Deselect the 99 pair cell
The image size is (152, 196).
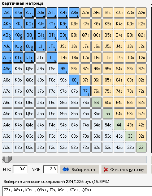63,69
